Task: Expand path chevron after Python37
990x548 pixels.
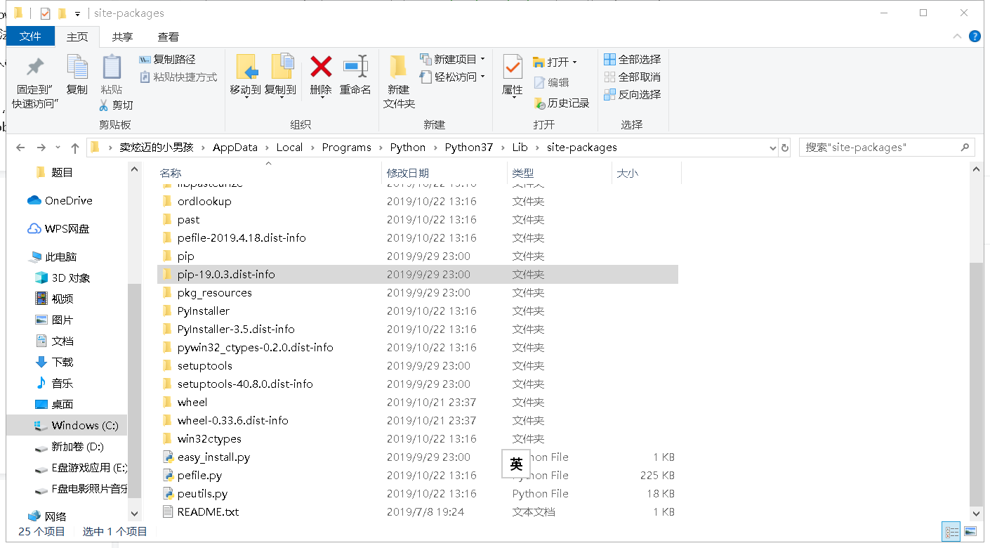Action: point(502,148)
